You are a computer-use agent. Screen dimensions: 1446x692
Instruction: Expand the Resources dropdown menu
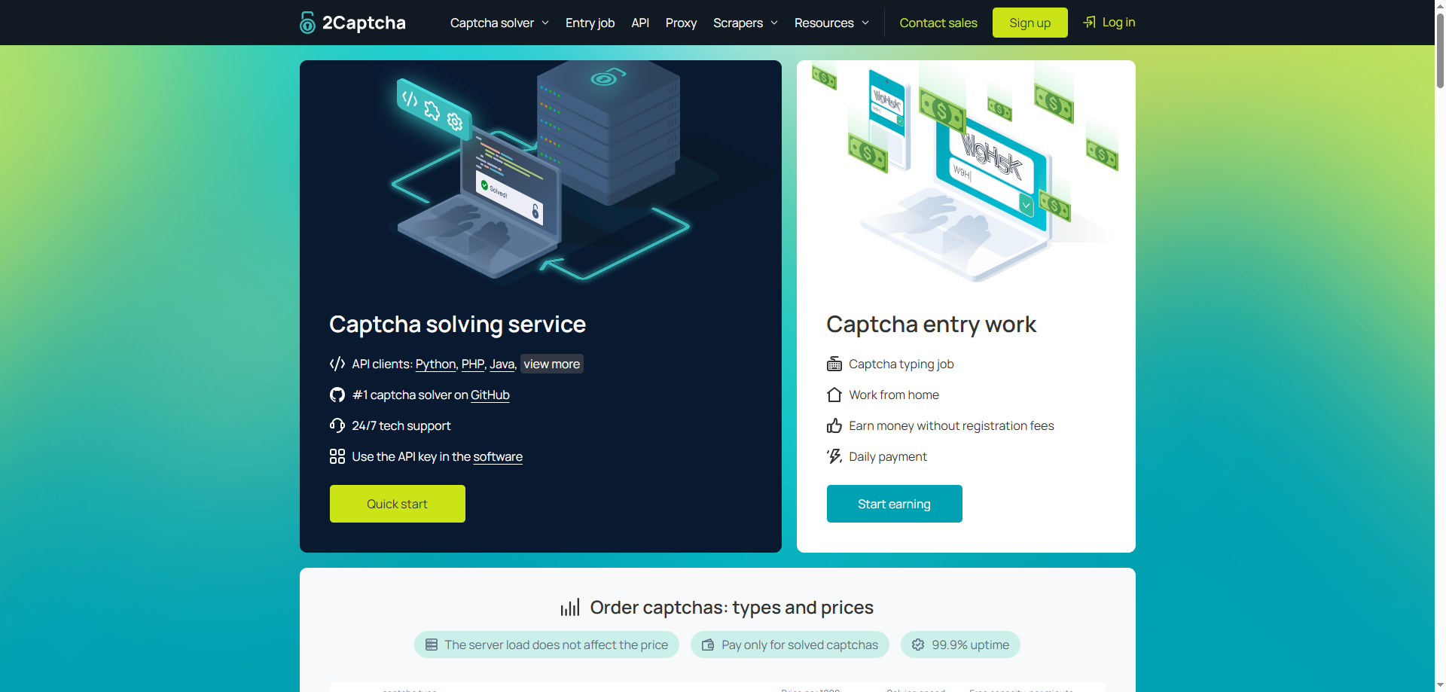(x=831, y=23)
